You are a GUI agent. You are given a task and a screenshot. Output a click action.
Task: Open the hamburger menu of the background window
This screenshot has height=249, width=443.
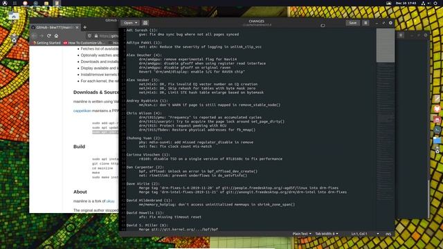401,35
